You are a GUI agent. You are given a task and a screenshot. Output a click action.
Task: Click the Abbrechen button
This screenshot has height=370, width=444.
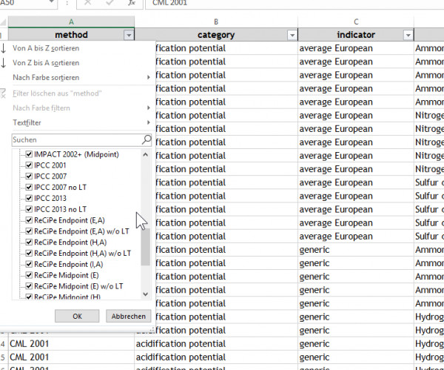(128, 316)
